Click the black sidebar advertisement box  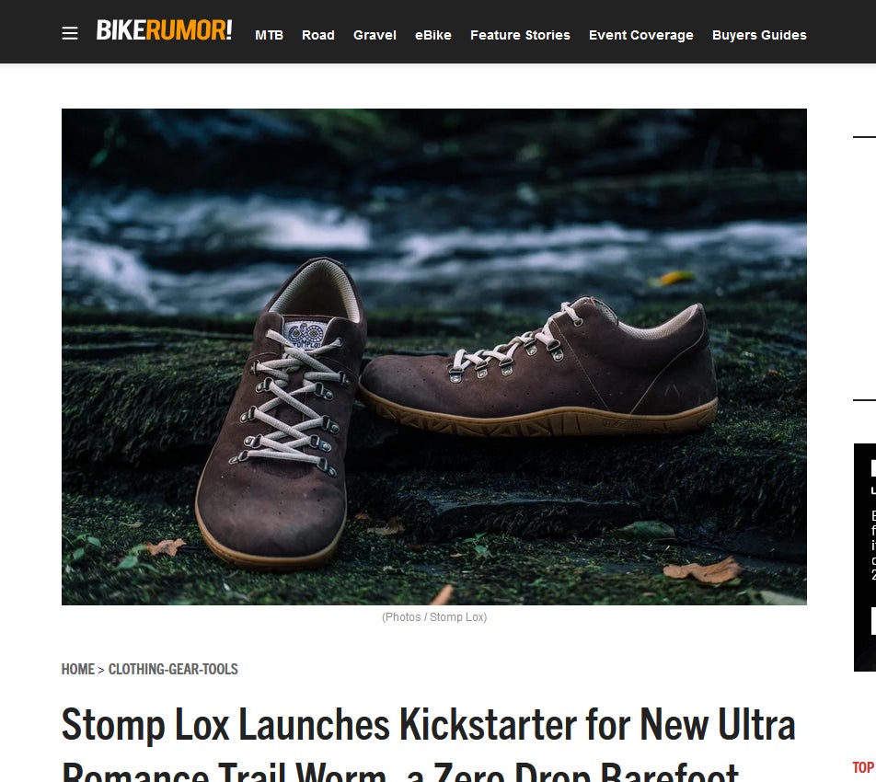coord(865,558)
